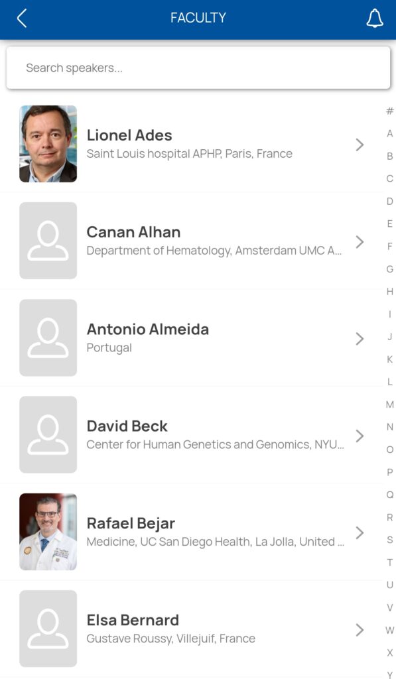Go back using the header arrow
Screen dimensions: 396x679
tap(22, 18)
